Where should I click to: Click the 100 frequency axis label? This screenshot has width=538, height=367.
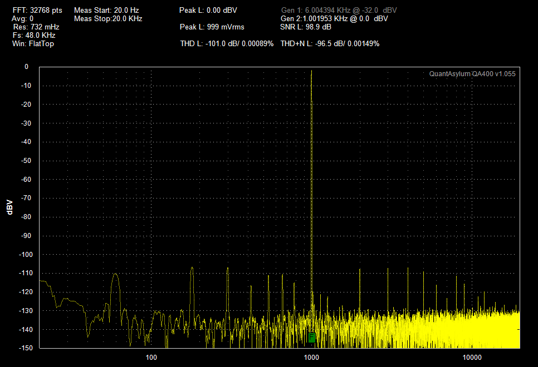point(151,358)
